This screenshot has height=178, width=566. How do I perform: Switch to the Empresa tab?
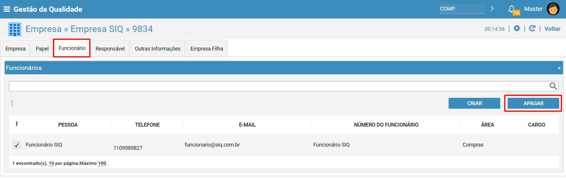[15, 48]
